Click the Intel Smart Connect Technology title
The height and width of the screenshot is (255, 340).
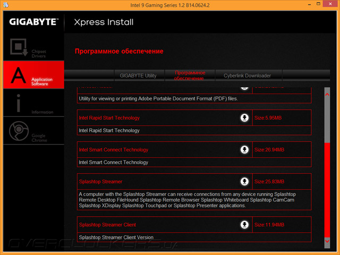[113, 150]
